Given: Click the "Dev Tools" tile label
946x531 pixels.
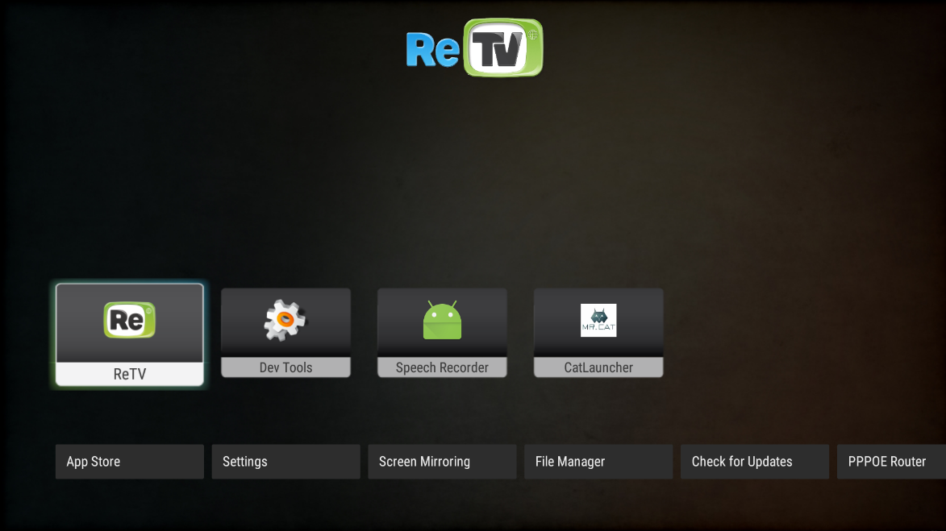Looking at the screenshot, I should (x=286, y=367).
